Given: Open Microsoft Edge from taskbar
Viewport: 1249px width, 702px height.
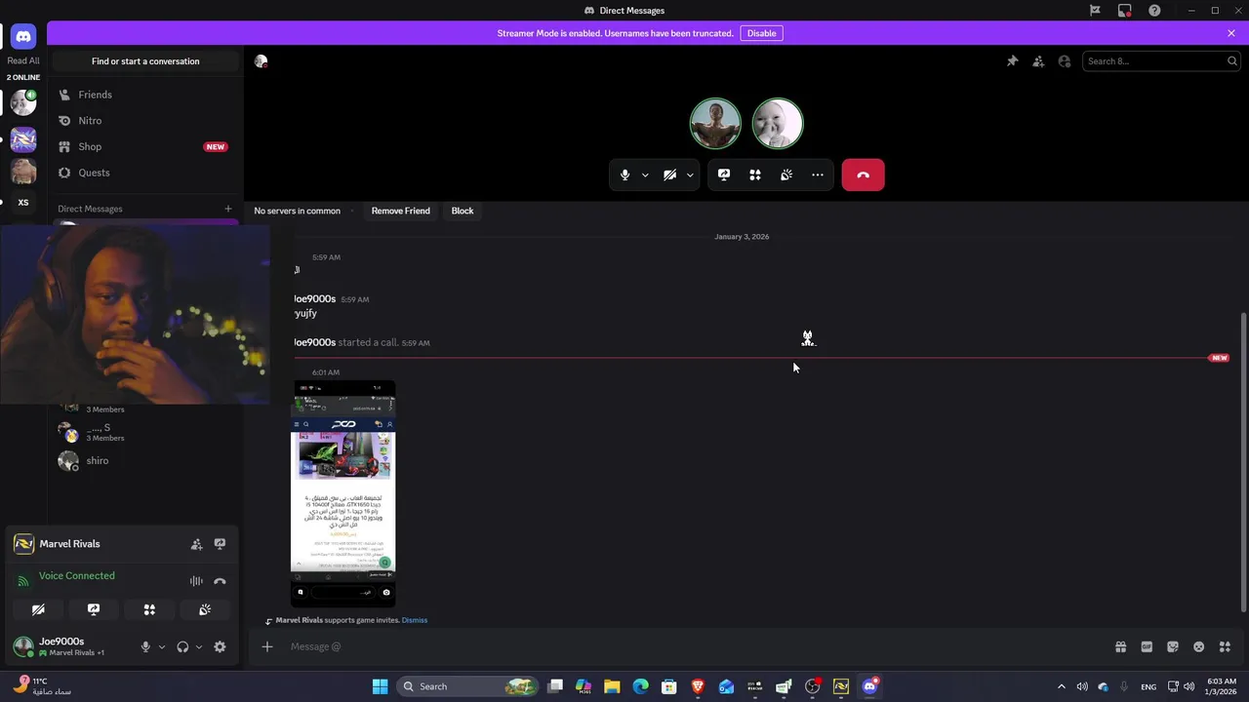Looking at the screenshot, I should 640,686.
